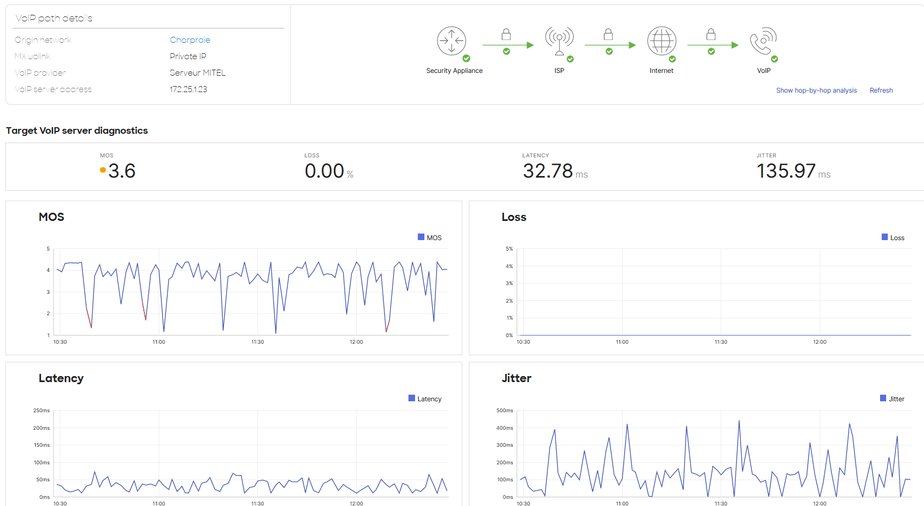Click the orange status dot next to MOS score
Screen dimensions: 924x506
click(102, 170)
